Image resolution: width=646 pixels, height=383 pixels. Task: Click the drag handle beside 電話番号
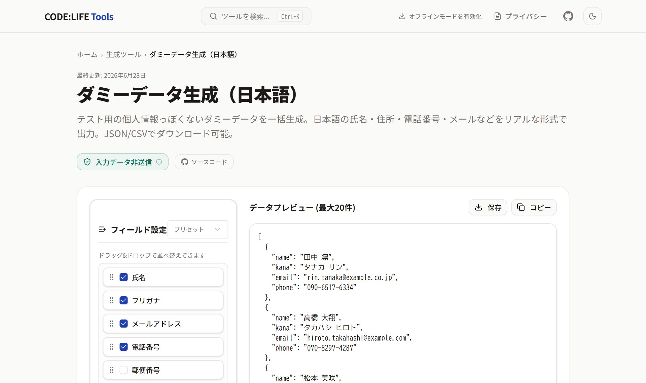[111, 347]
